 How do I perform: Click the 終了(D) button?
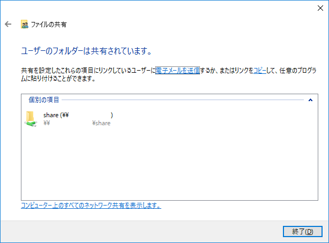coord(302,231)
